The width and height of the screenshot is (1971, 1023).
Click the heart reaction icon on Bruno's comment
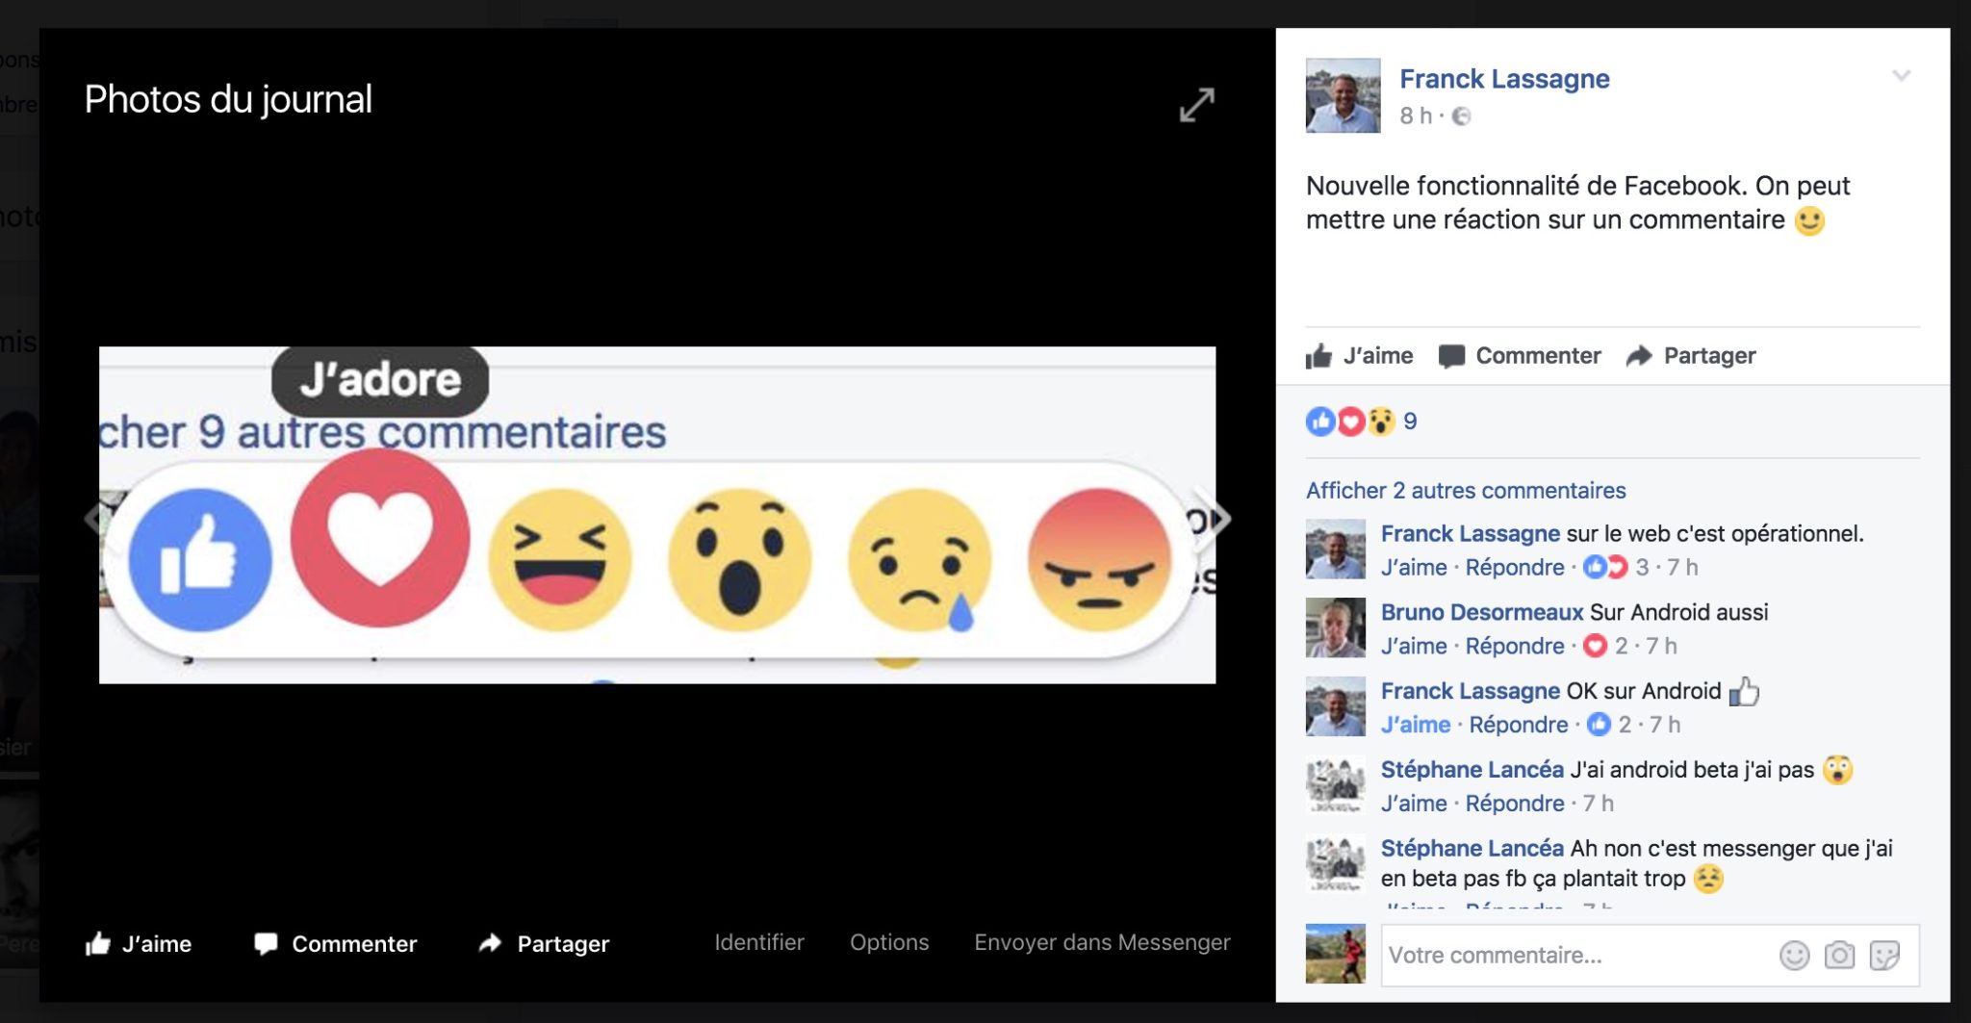tap(1594, 646)
